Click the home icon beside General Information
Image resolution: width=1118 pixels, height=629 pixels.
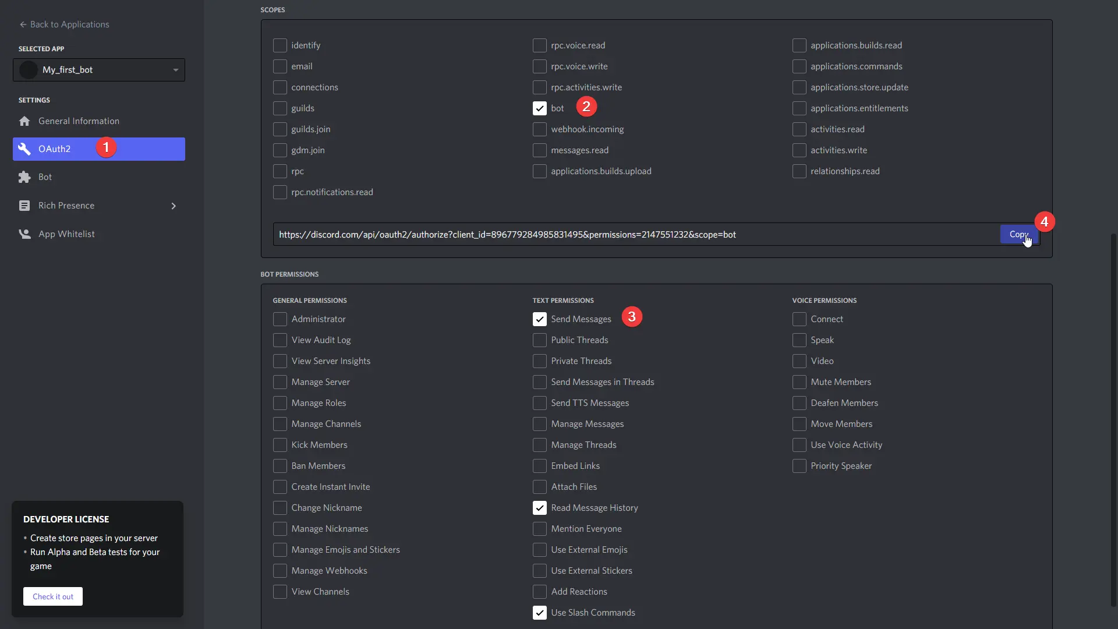coord(24,121)
